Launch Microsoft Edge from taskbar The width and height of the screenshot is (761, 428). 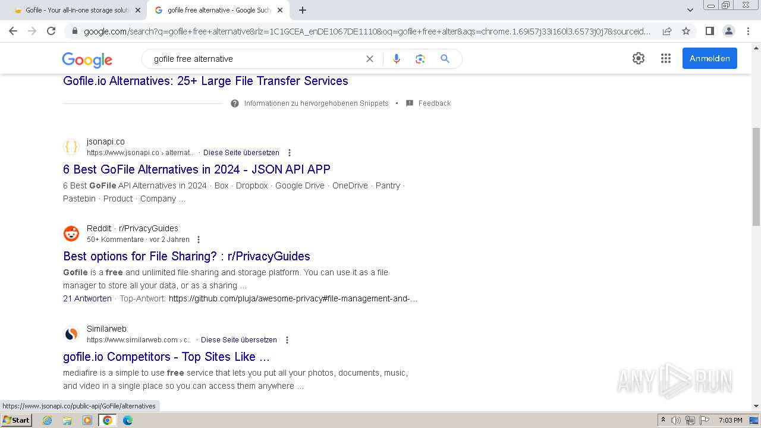coord(128,420)
